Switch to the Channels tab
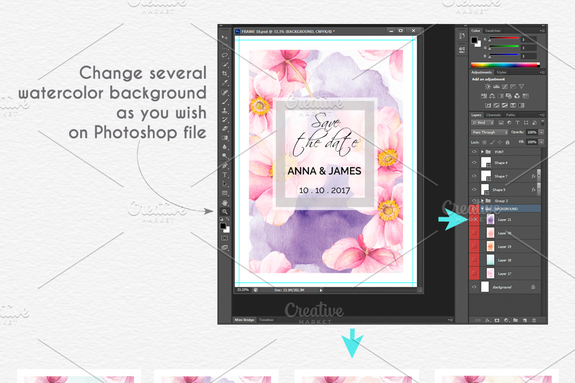The image size is (575, 383). click(493, 115)
